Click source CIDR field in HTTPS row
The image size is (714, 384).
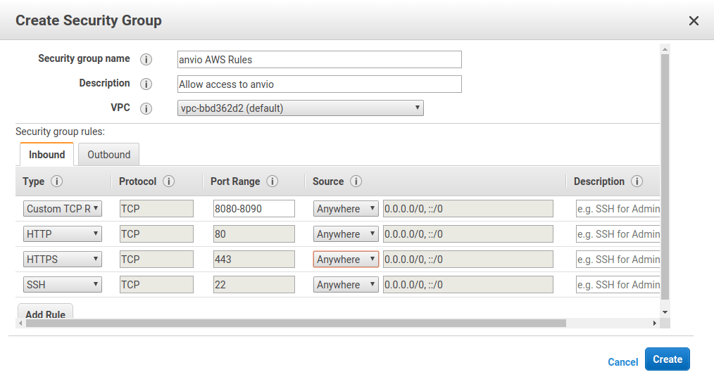[468, 260]
